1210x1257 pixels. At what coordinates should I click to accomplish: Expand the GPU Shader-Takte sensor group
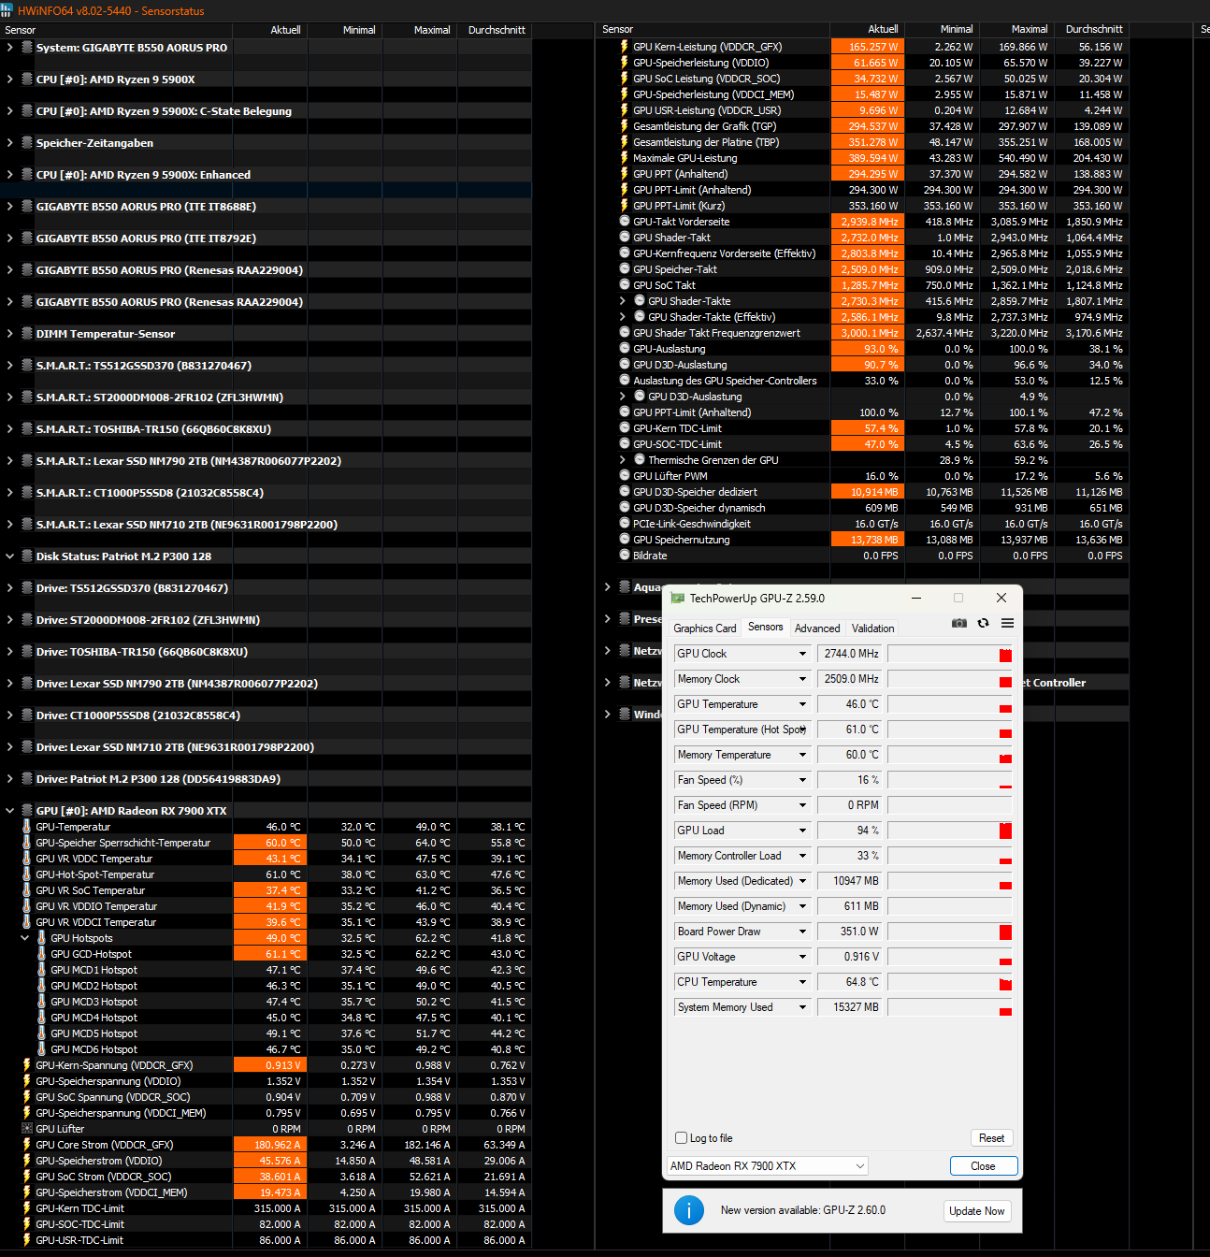[x=622, y=300]
